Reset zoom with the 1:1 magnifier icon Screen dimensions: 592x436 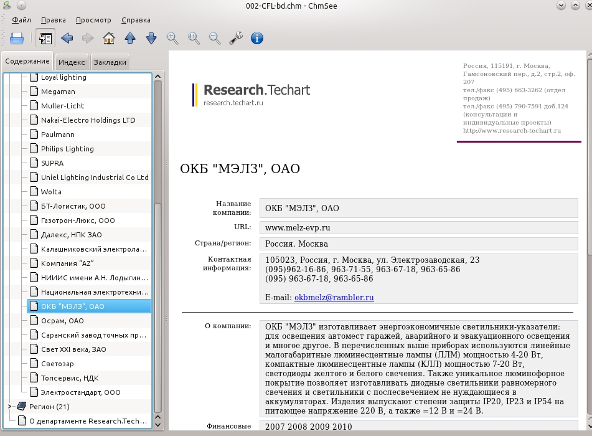click(194, 38)
